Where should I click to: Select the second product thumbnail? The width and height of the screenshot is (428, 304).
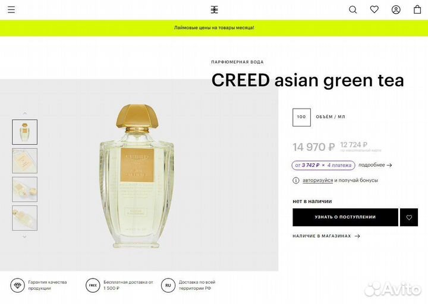[24, 160]
